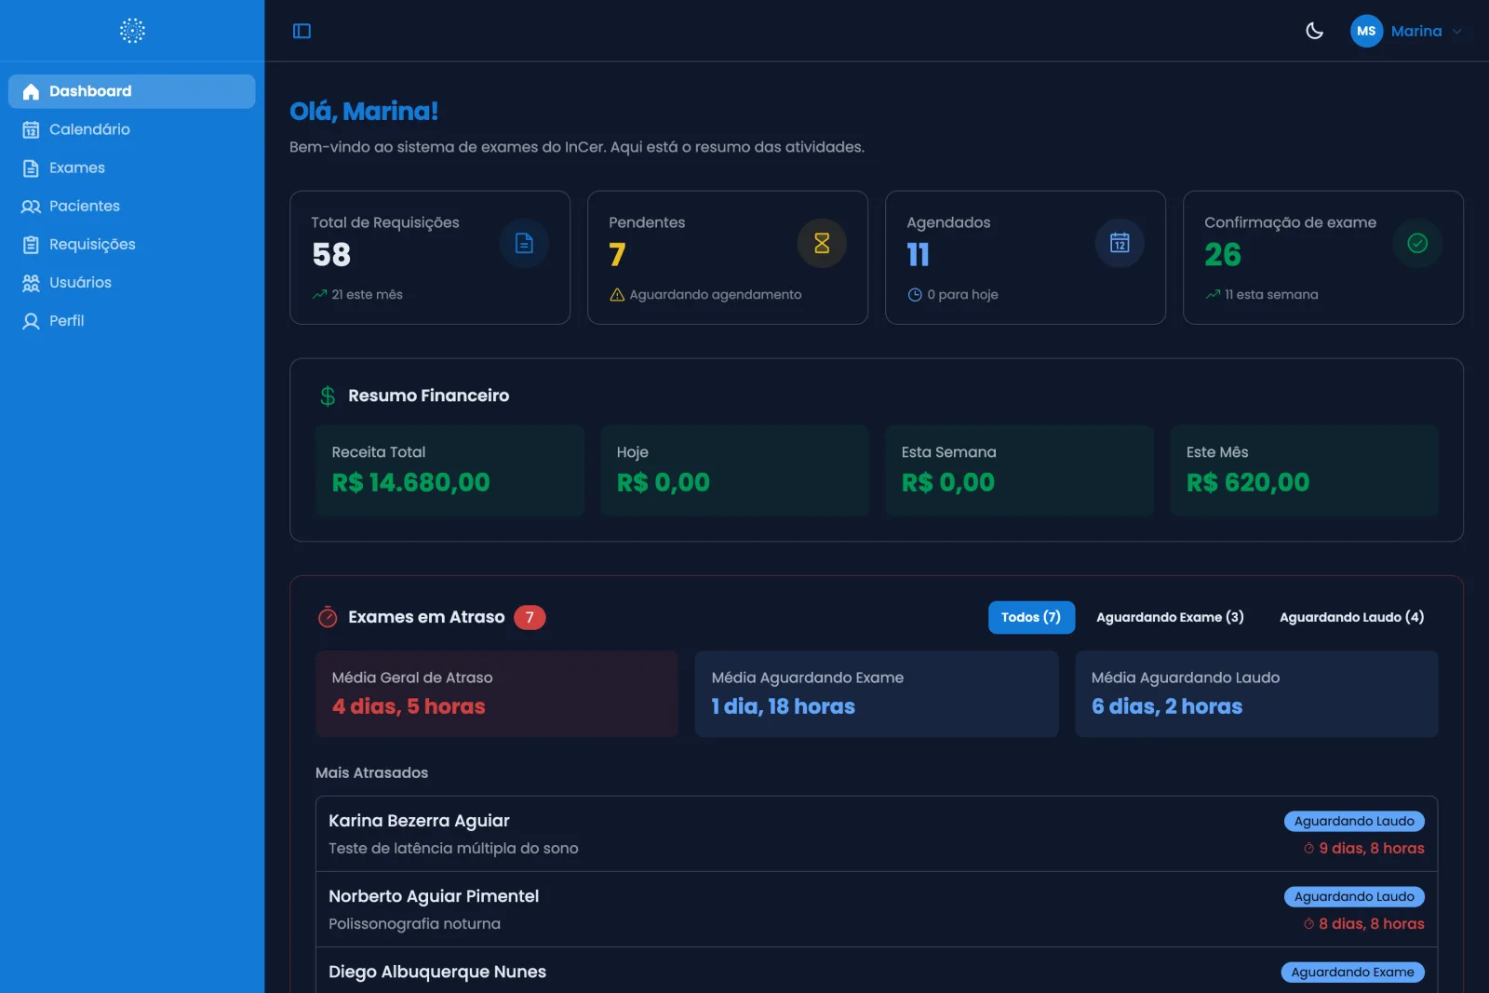The image size is (1489, 993).
Task: Click Aguardando Laudo badge for Norberto
Action: tap(1354, 896)
